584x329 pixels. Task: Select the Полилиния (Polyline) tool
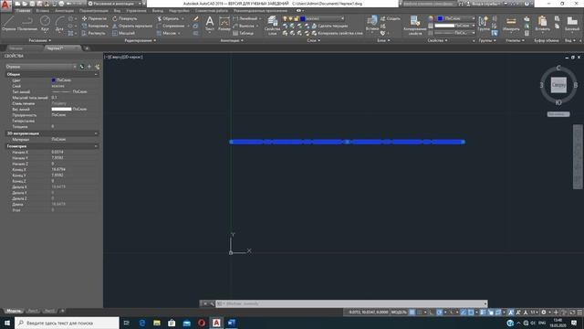(x=27, y=24)
